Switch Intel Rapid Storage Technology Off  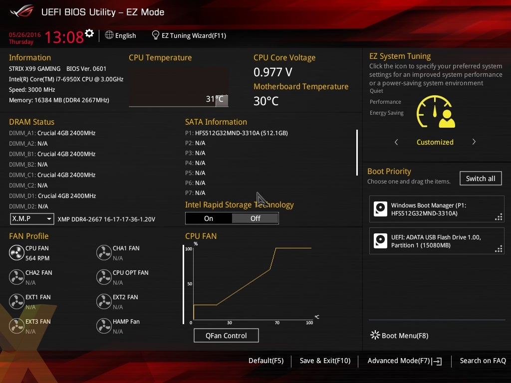point(255,218)
